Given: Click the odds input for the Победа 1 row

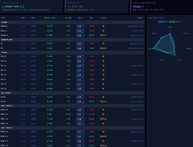Looking at the screenshot, I should (80, 26).
